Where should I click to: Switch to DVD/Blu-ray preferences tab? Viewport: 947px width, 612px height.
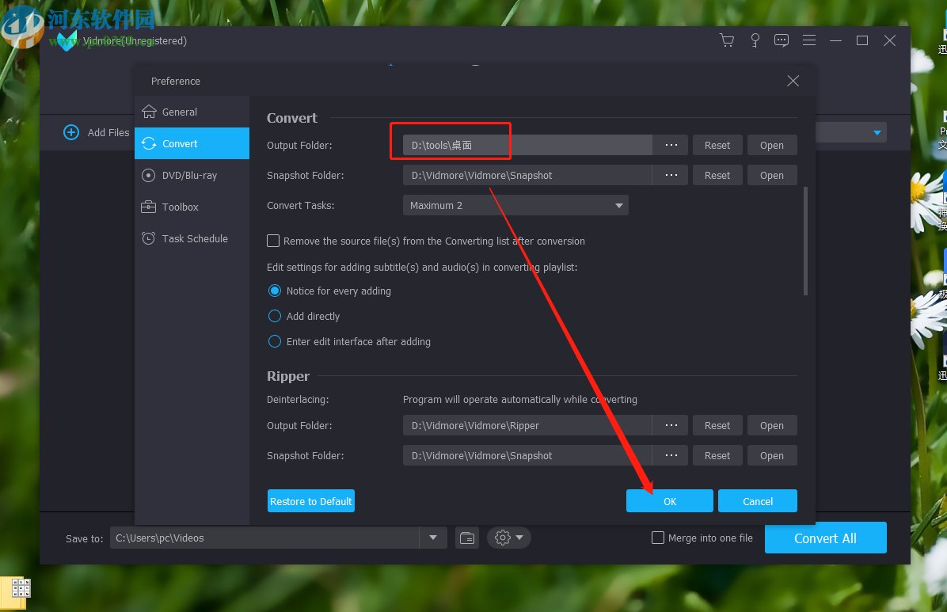click(x=192, y=175)
